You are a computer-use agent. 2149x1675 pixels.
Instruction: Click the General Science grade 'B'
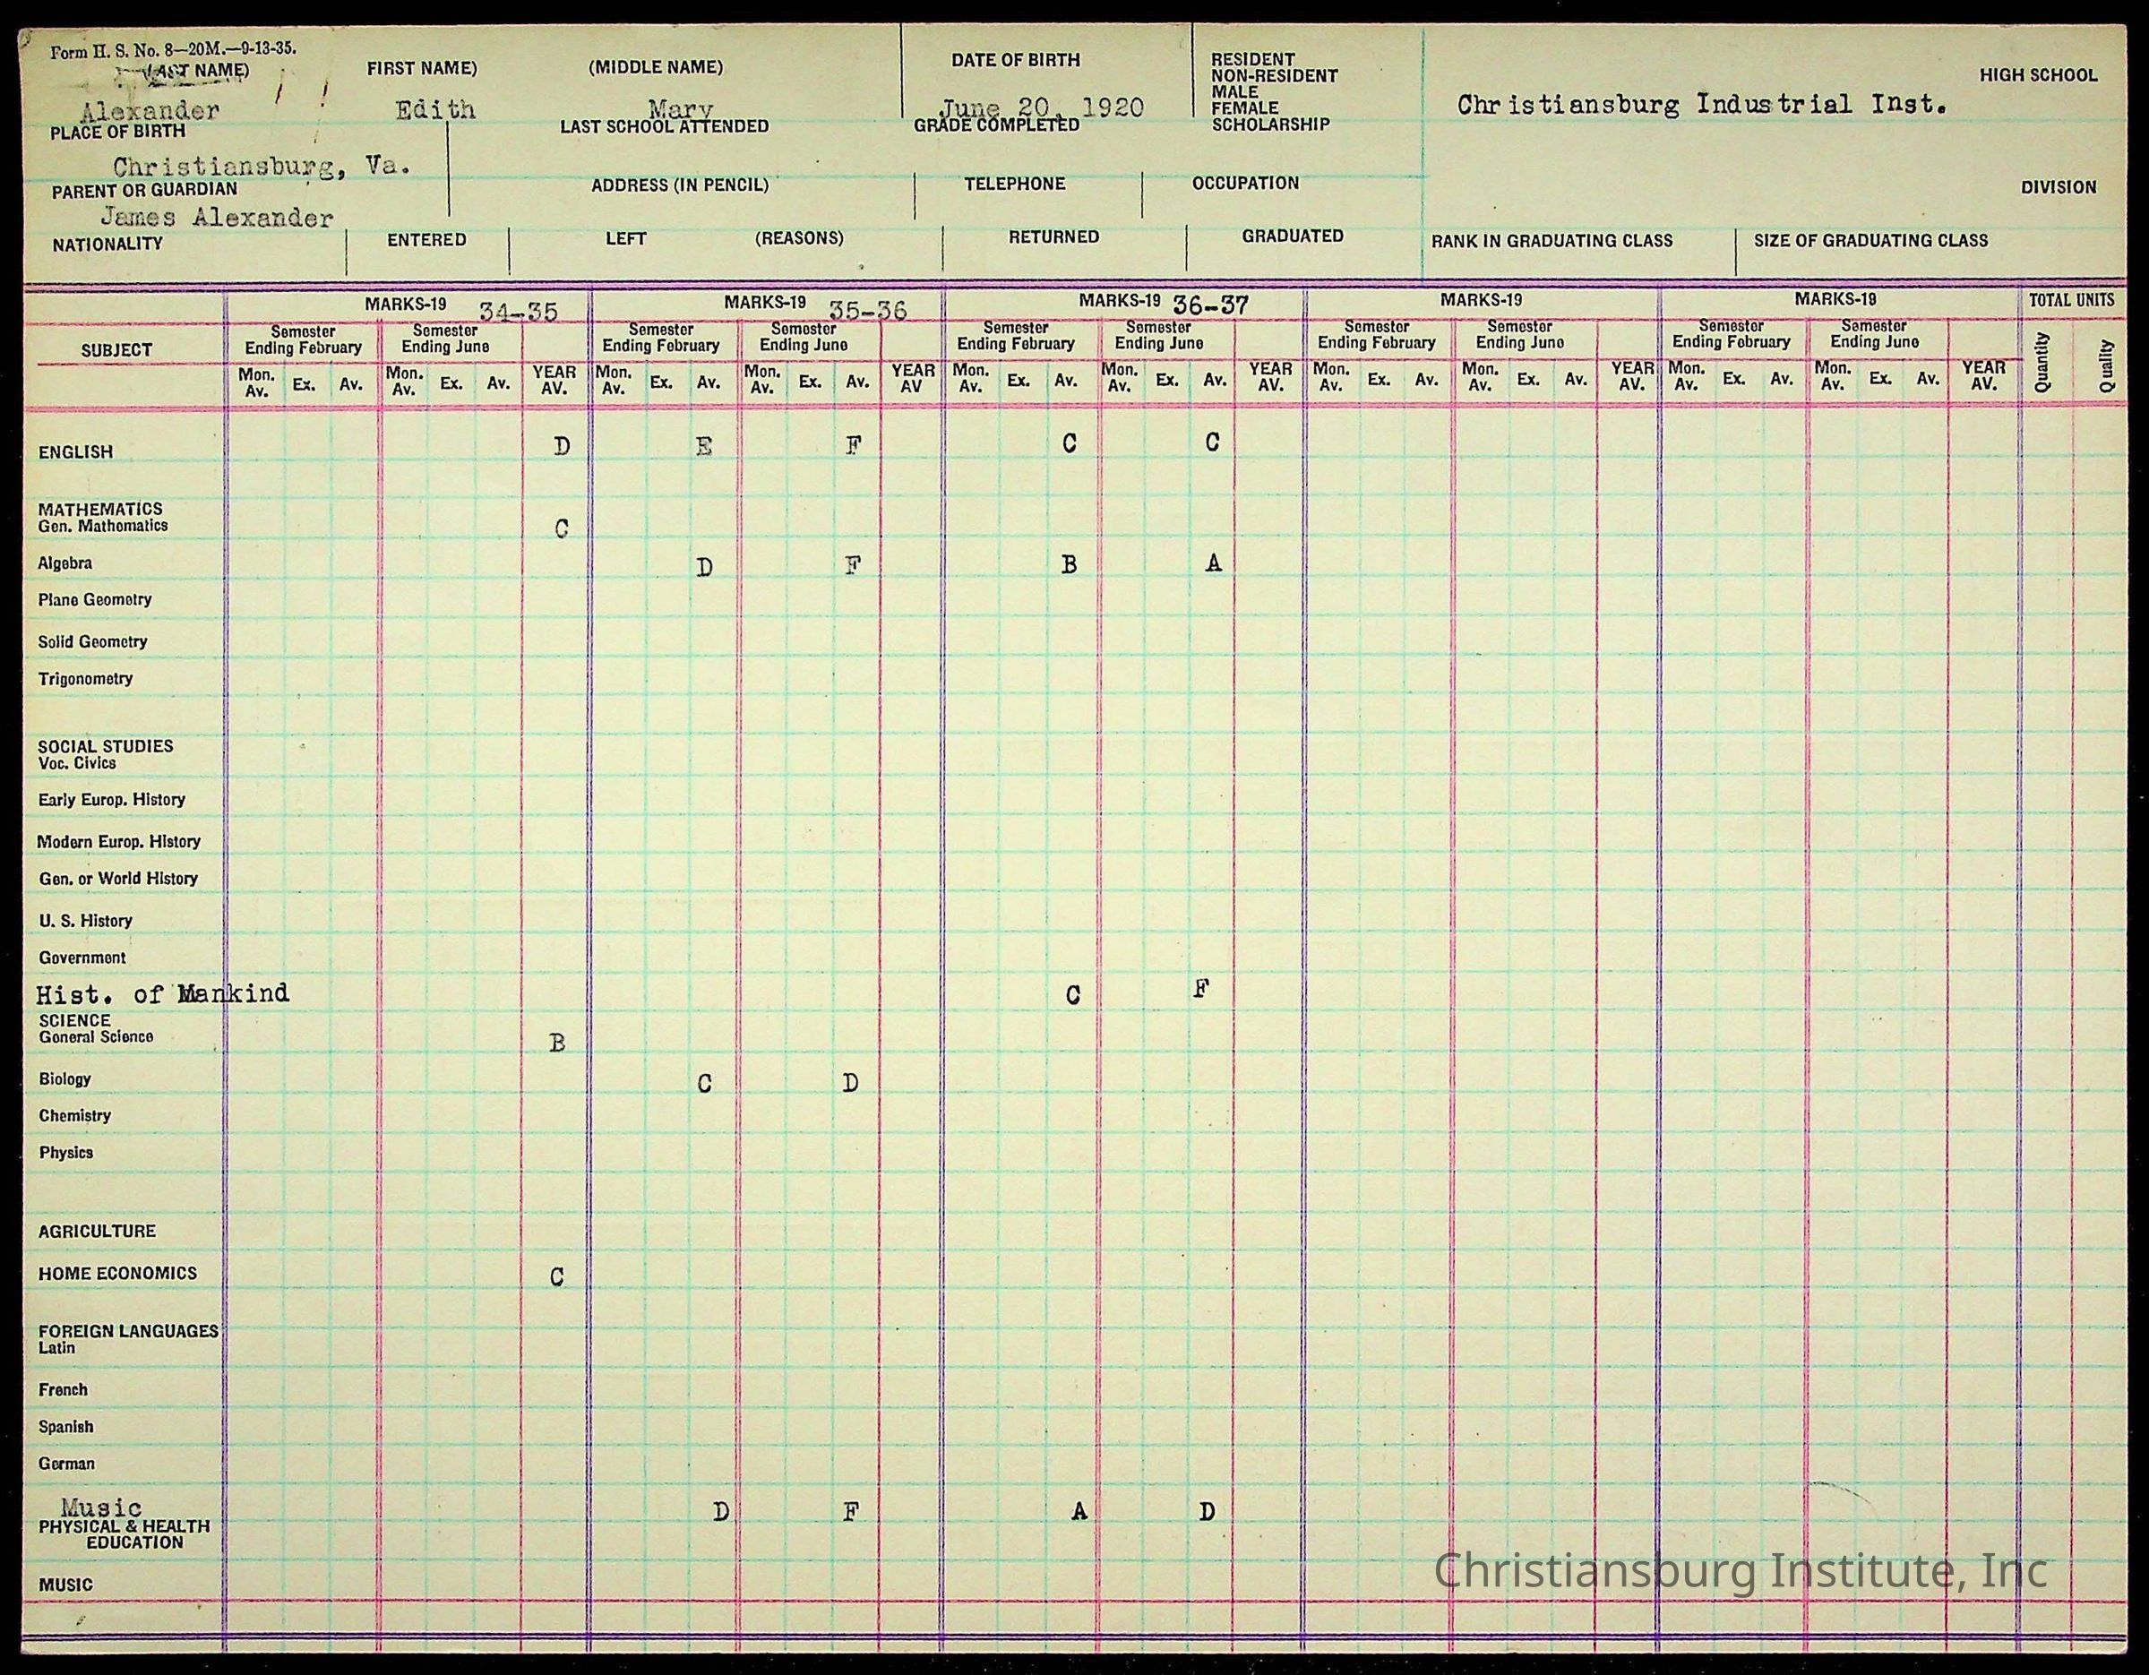point(557,1044)
